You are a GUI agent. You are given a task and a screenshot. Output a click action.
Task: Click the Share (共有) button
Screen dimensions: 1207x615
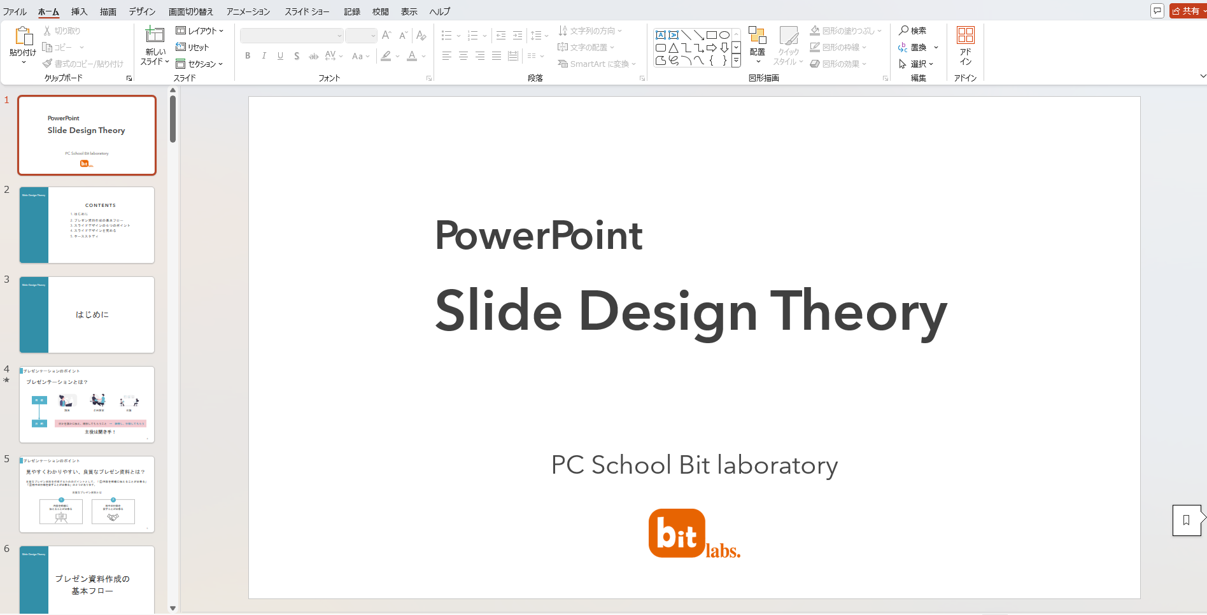coord(1187,11)
